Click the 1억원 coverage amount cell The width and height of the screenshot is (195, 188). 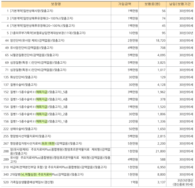(x=134, y=182)
